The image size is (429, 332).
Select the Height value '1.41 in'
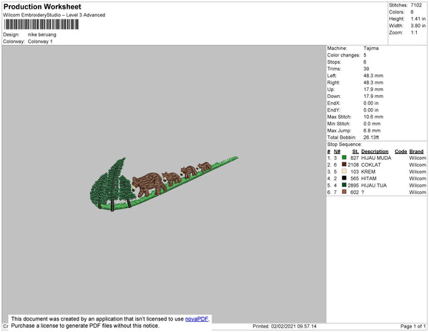[x=418, y=19]
